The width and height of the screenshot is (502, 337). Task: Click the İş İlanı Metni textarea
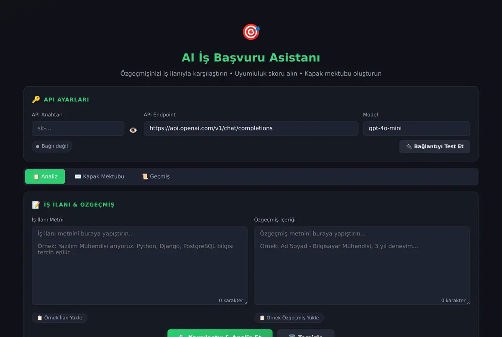tap(140, 266)
